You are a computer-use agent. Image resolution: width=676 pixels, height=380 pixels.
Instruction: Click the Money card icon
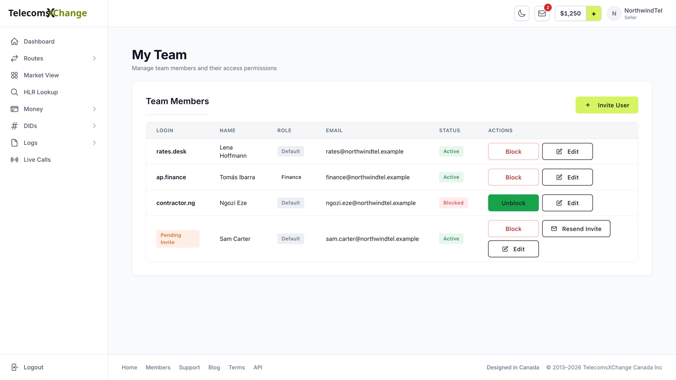click(14, 109)
